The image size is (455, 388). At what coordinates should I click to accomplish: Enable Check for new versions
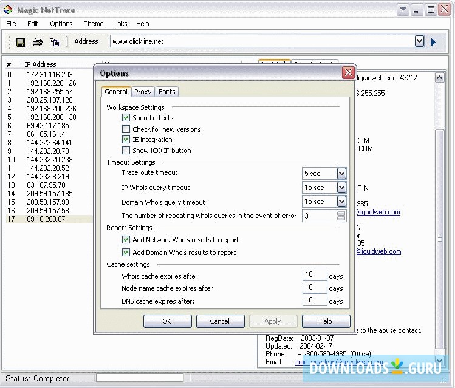tap(126, 129)
